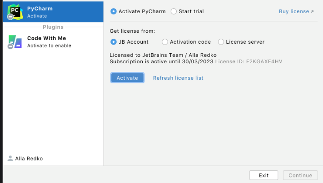Open the PyCharm Activate sidebar entry
This screenshot has width=323, height=183.
[x=53, y=12]
